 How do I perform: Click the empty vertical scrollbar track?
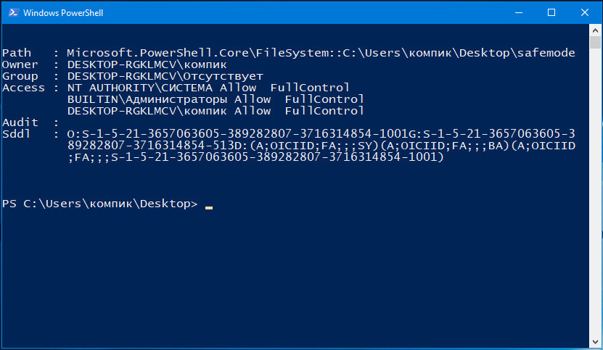pos(595,192)
